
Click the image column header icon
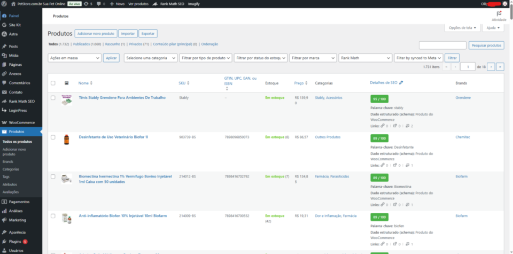[x=66, y=83]
